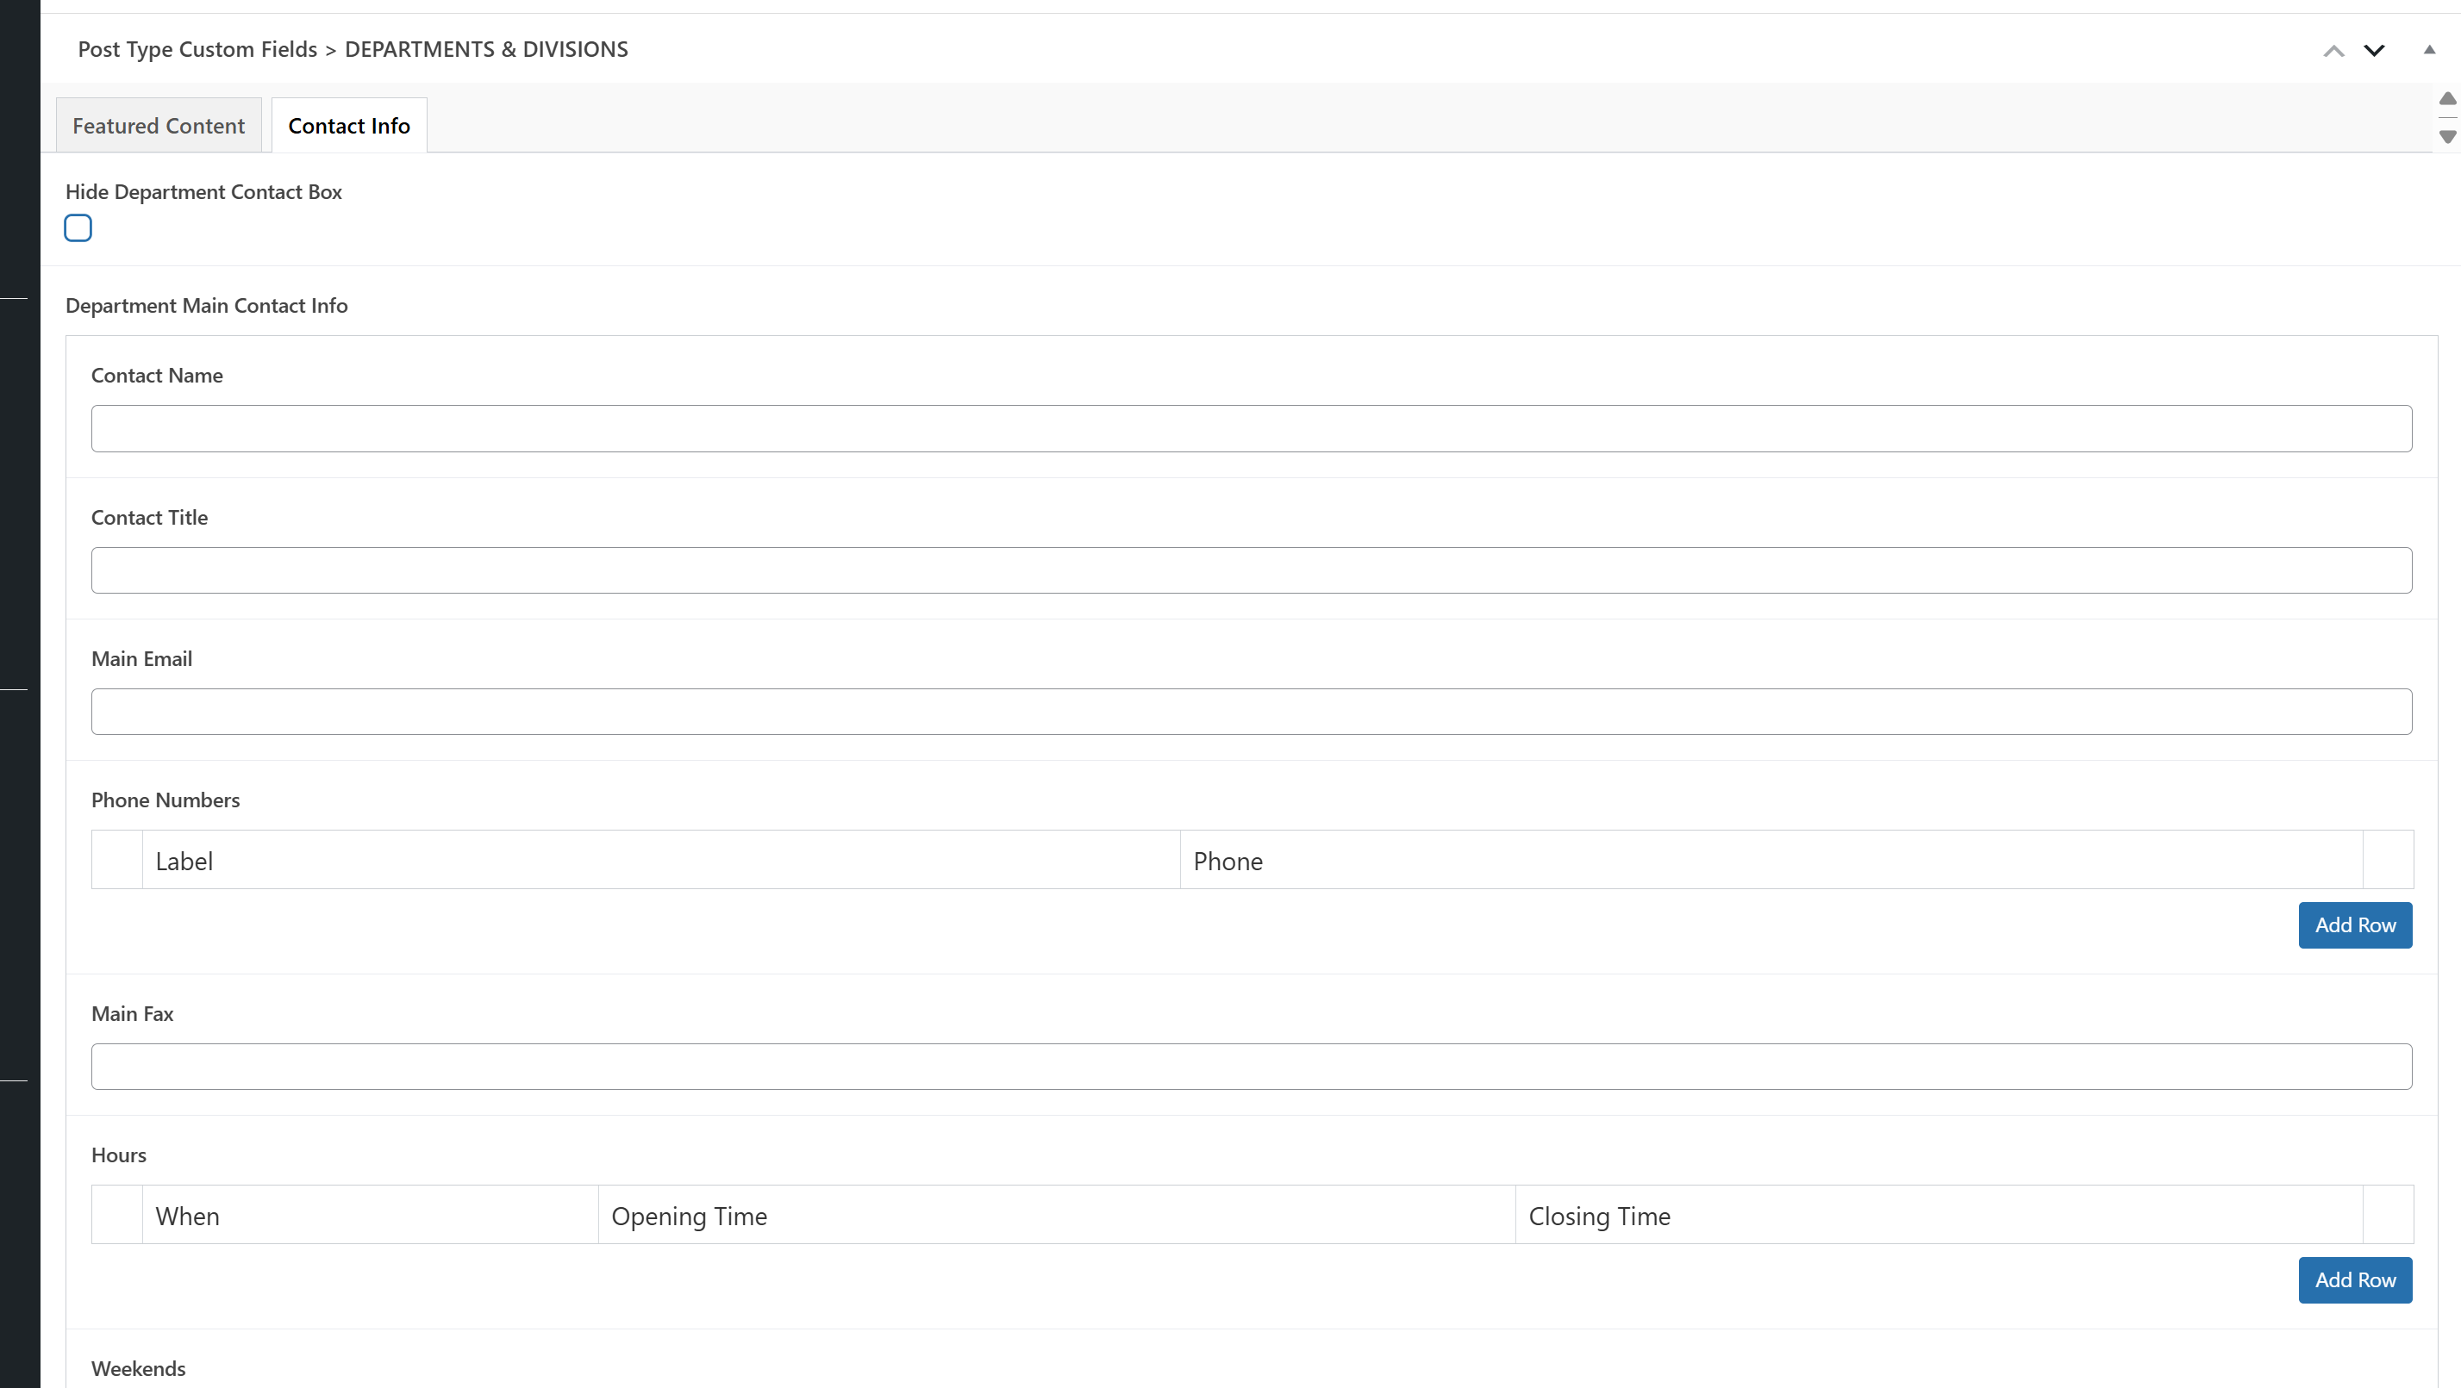Click scroll-up arrow beside the tab bar

(x=2446, y=99)
